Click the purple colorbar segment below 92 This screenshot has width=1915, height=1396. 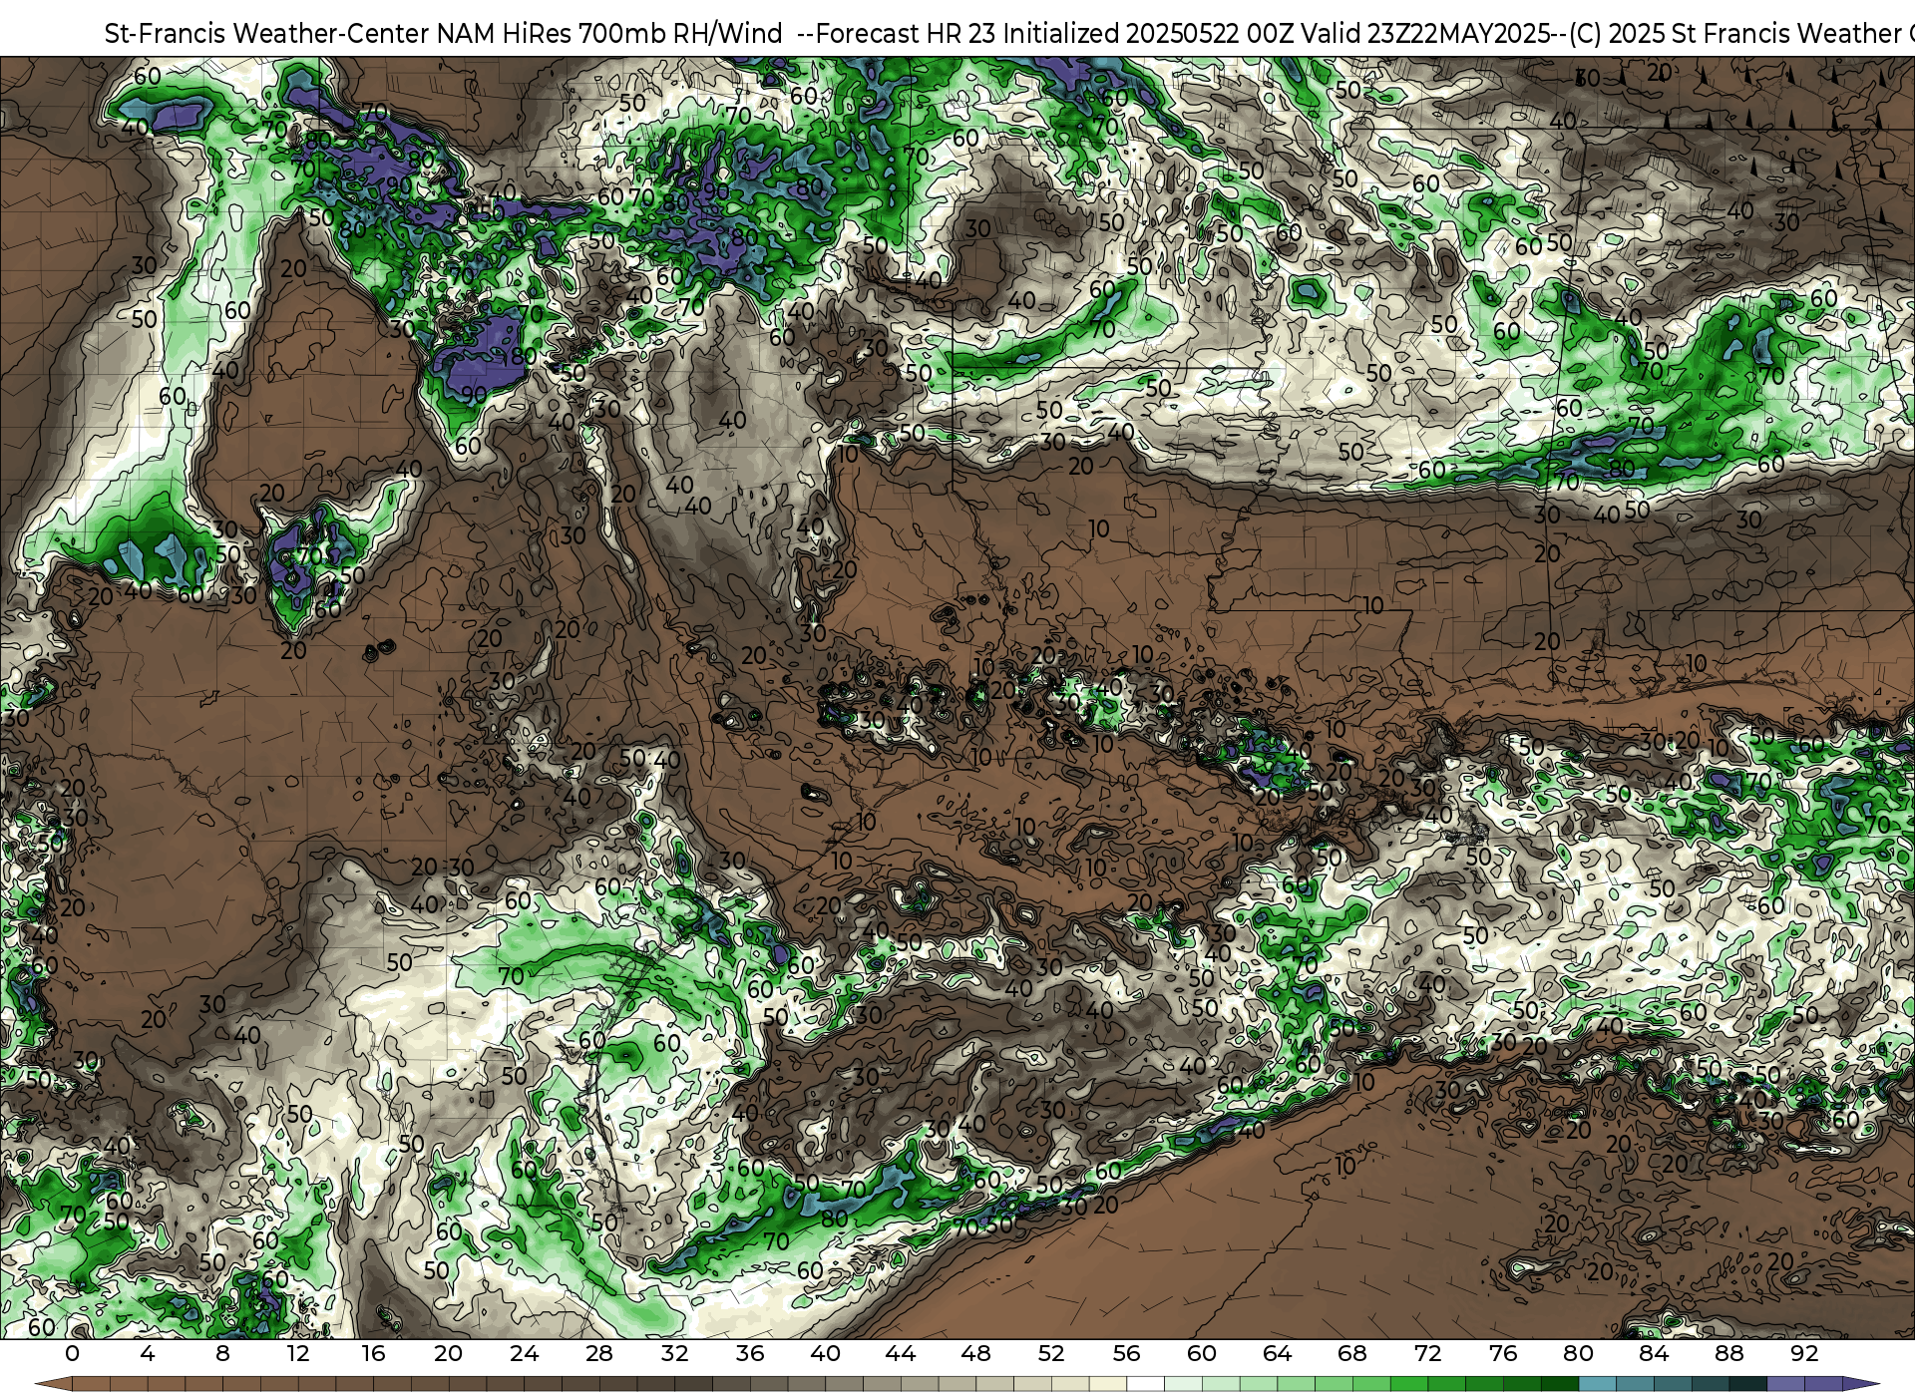1823,1384
